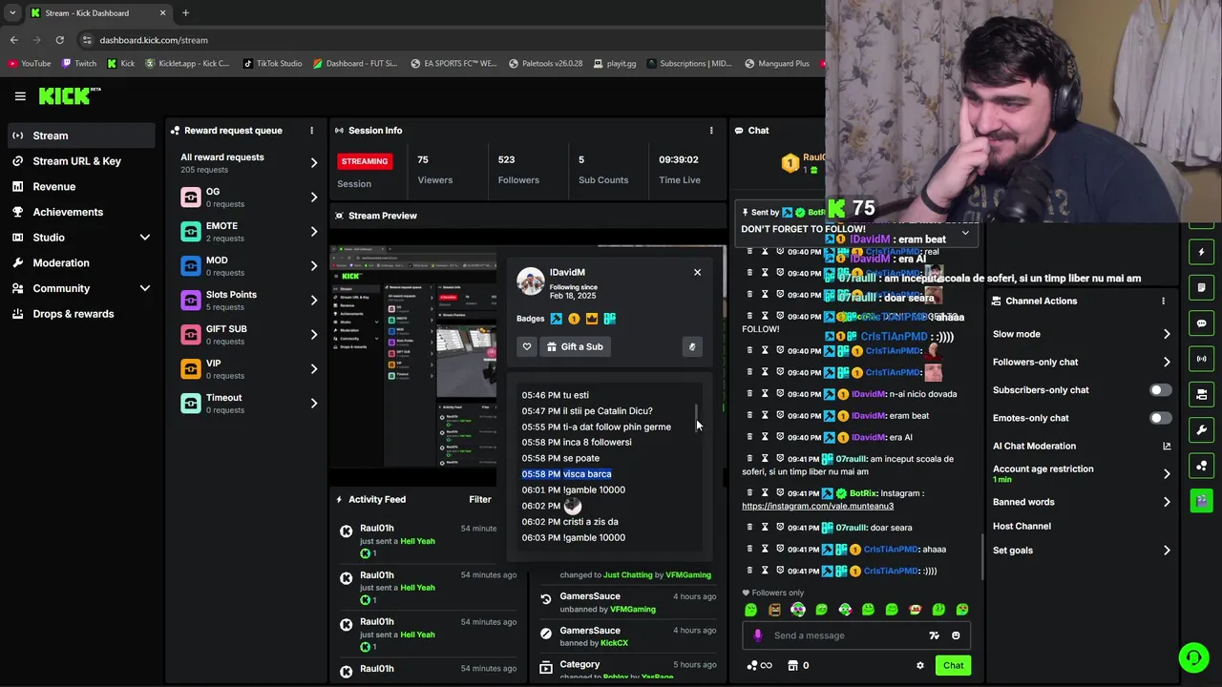Click the purple microphone in the message box
This screenshot has width=1222, height=687.
[758, 635]
